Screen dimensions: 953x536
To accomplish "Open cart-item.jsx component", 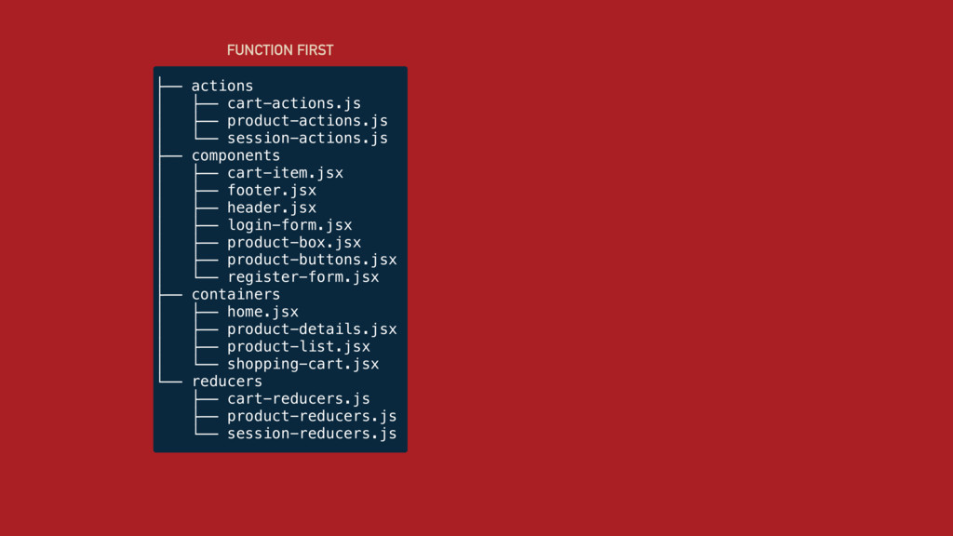I will point(285,172).
